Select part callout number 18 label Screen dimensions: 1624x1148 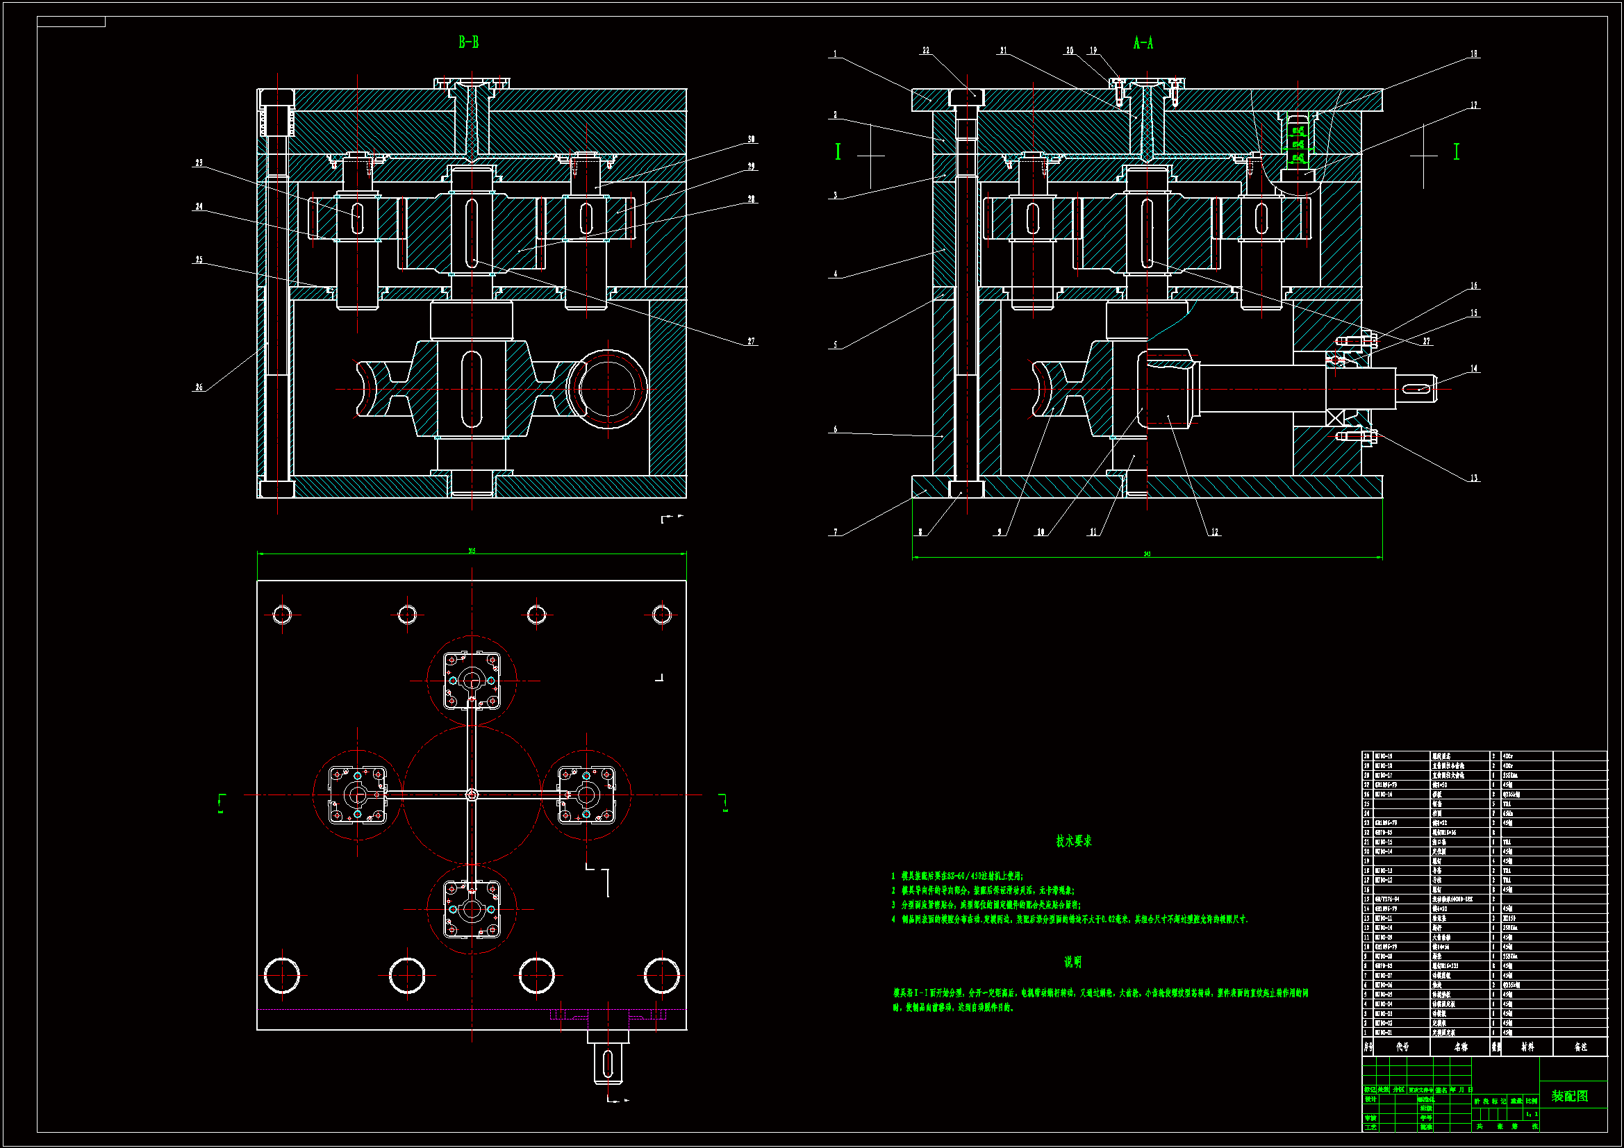pos(1473,53)
